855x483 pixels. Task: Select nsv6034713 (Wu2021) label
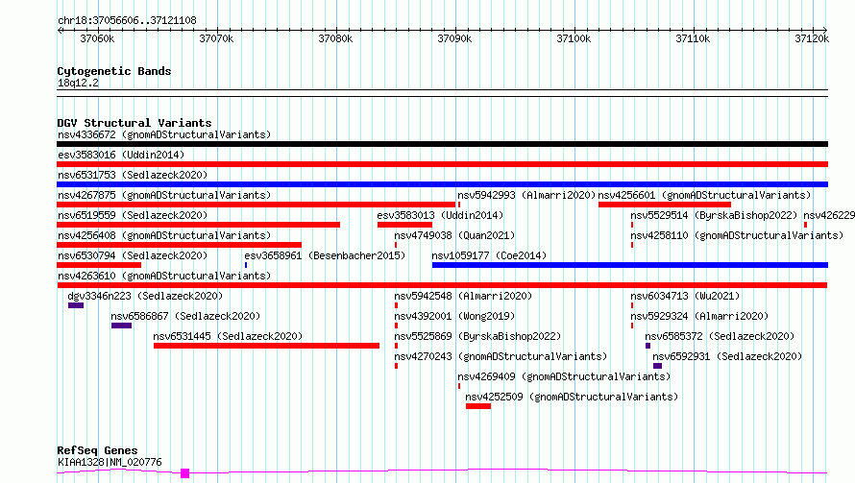tap(685, 296)
